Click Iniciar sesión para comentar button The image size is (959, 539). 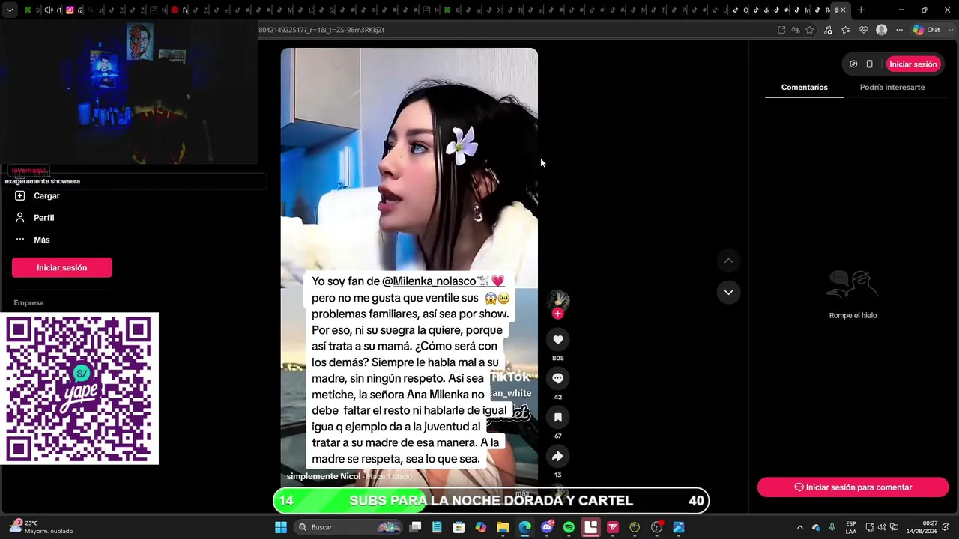pyautogui.click(x=853, y=487)
